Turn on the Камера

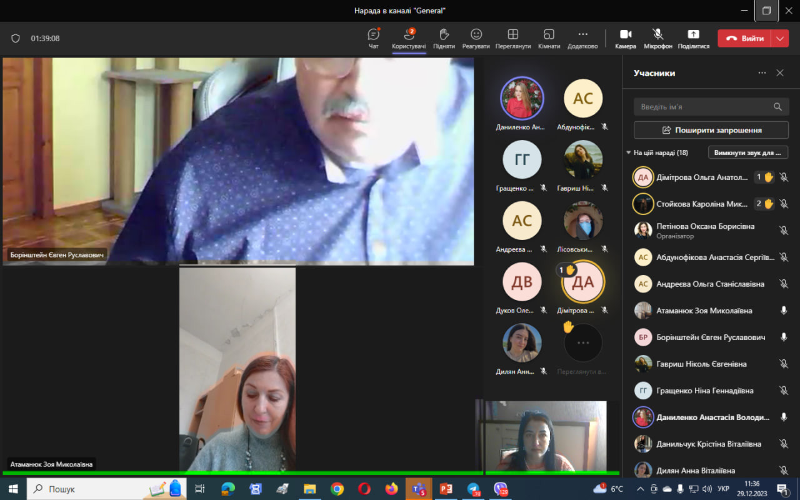coord(626,39)
